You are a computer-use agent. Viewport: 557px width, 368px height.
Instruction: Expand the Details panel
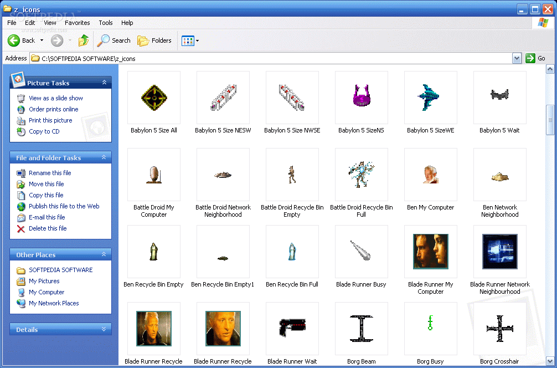coord(105,329)
